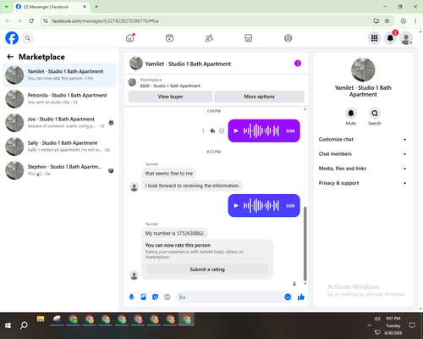Reload the page
The height and width of the screenshot is (339, 423).
(31, 20)
